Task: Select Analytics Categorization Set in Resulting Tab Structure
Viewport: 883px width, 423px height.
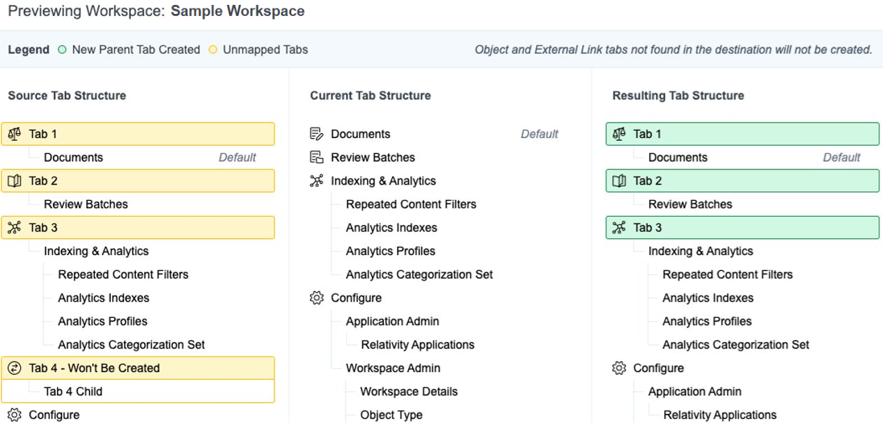Action: tap(736, 345)
